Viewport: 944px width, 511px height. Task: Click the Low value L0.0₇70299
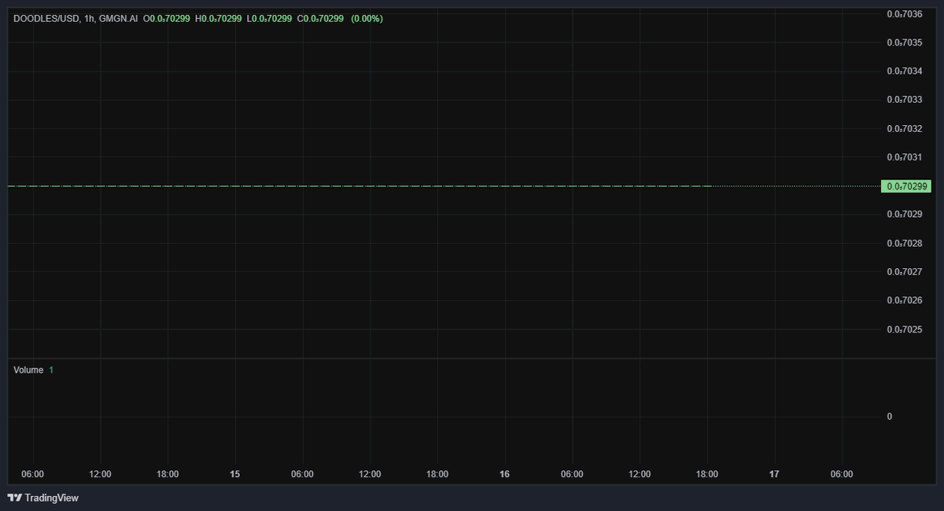coord(269,18)
